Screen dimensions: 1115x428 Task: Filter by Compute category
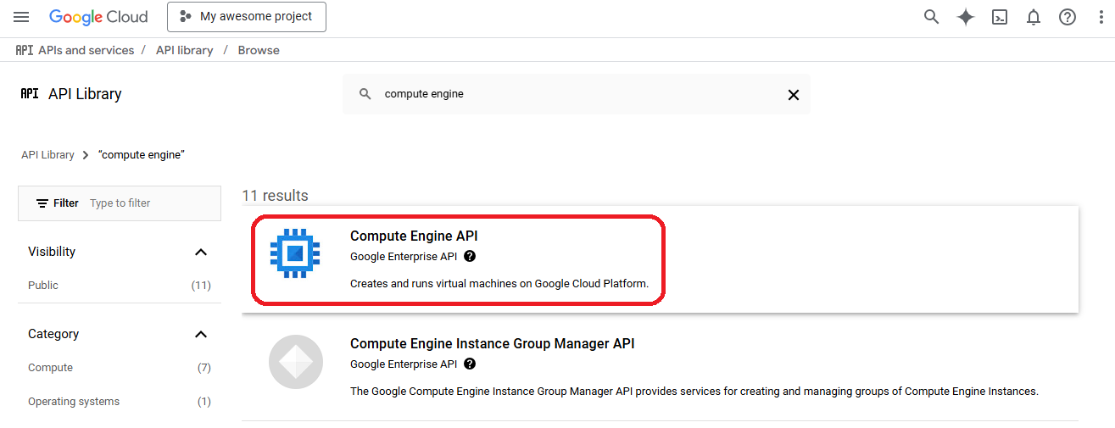click(x=50, y=368)
